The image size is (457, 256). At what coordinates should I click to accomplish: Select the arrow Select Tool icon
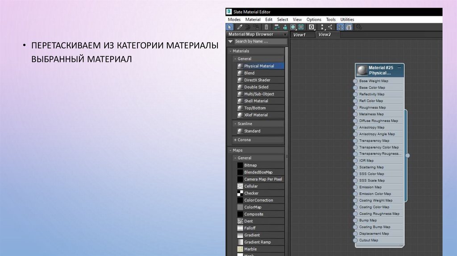tap(230, 27)
